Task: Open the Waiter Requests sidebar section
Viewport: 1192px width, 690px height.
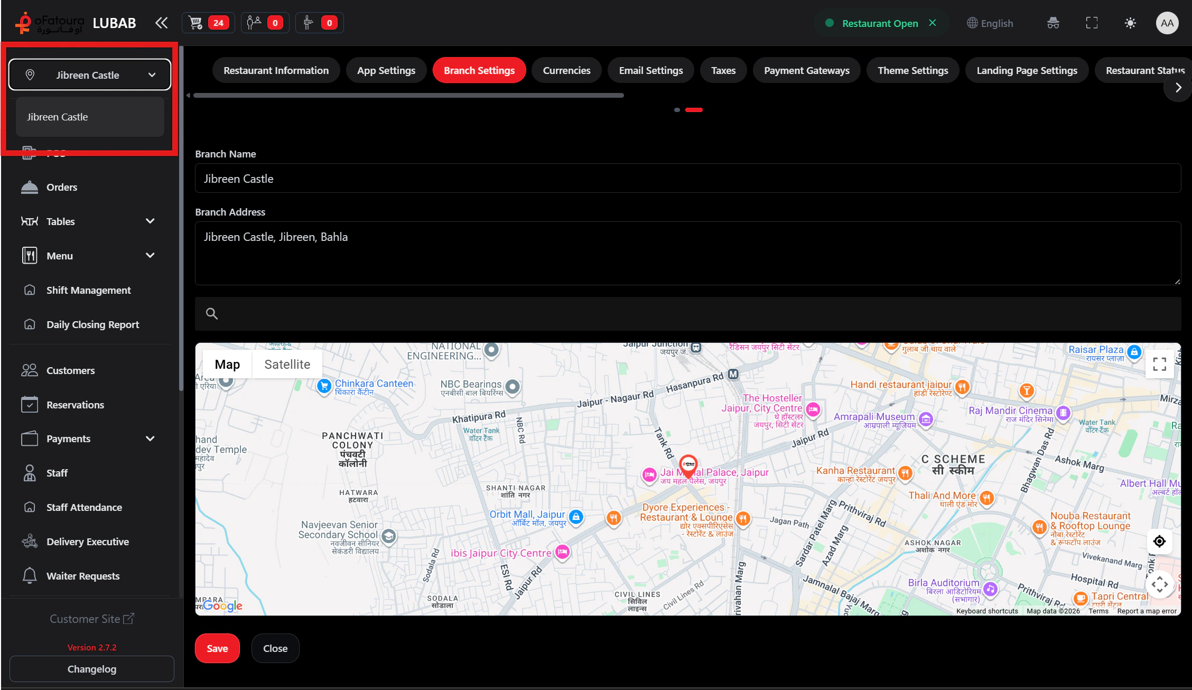Action: 82,575
